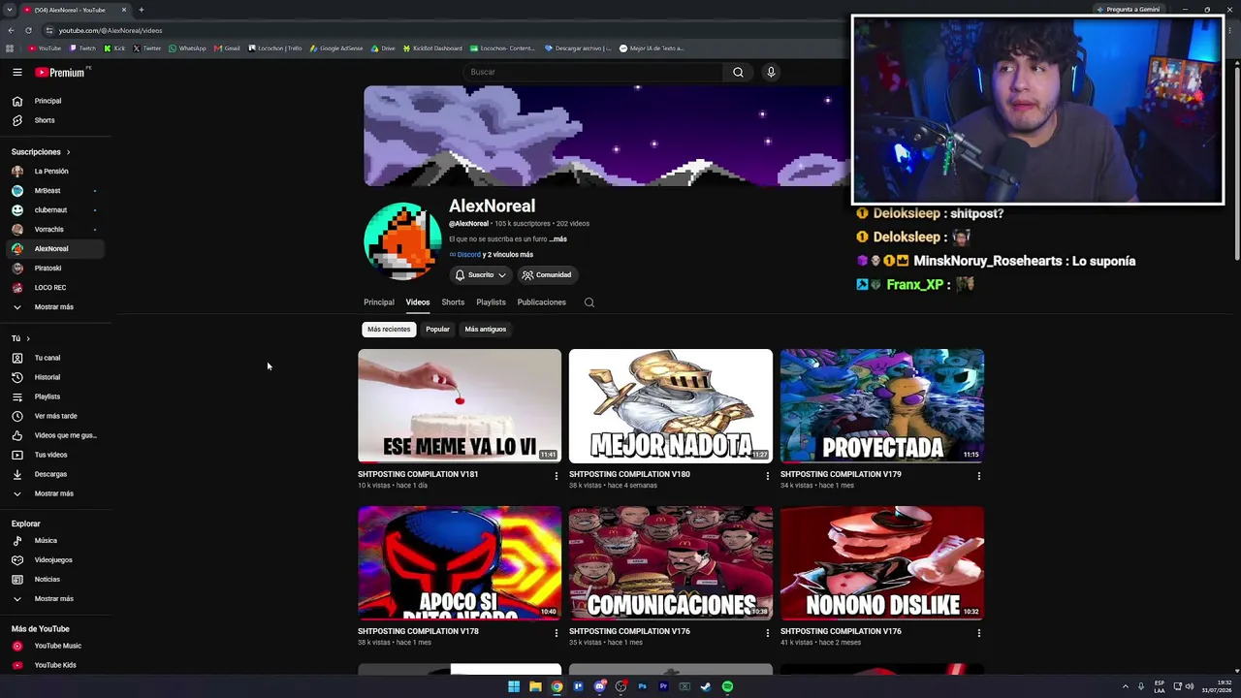Open the Suscrito notification dropdown

[x=481, y=275]
